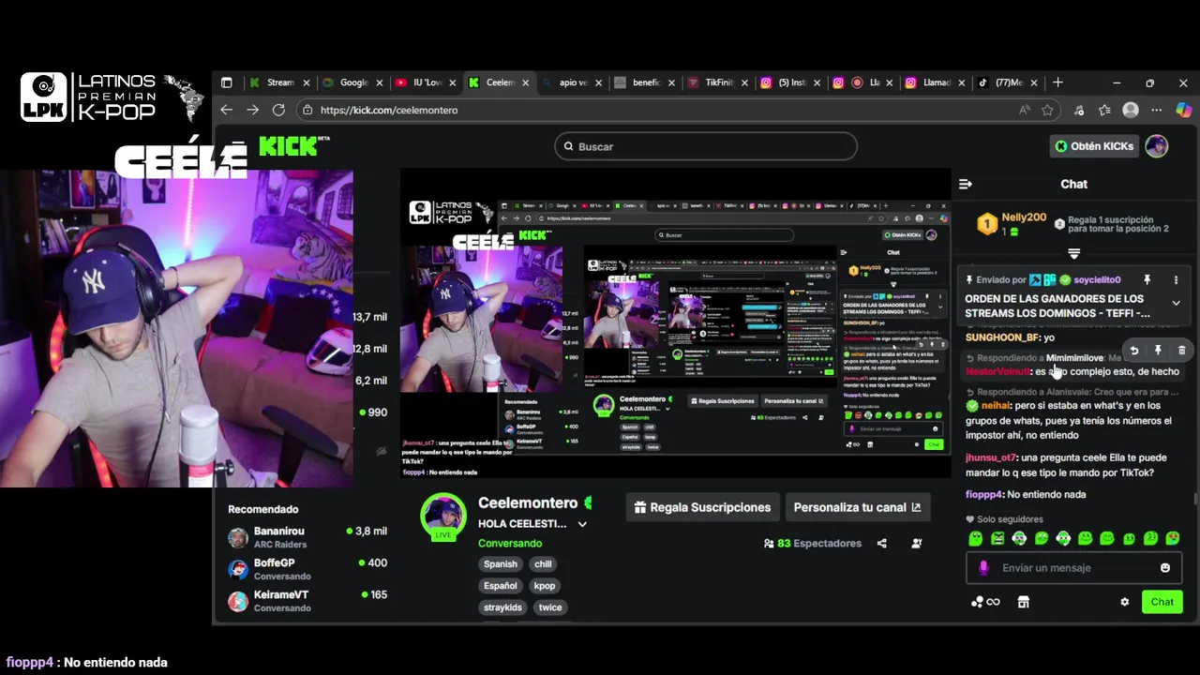Reload the page
Viewport: 1200px width, 675px height.
278,110
